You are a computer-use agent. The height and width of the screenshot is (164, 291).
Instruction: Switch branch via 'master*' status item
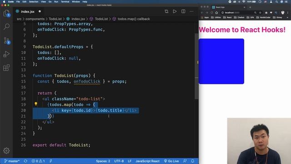point(12,161)
